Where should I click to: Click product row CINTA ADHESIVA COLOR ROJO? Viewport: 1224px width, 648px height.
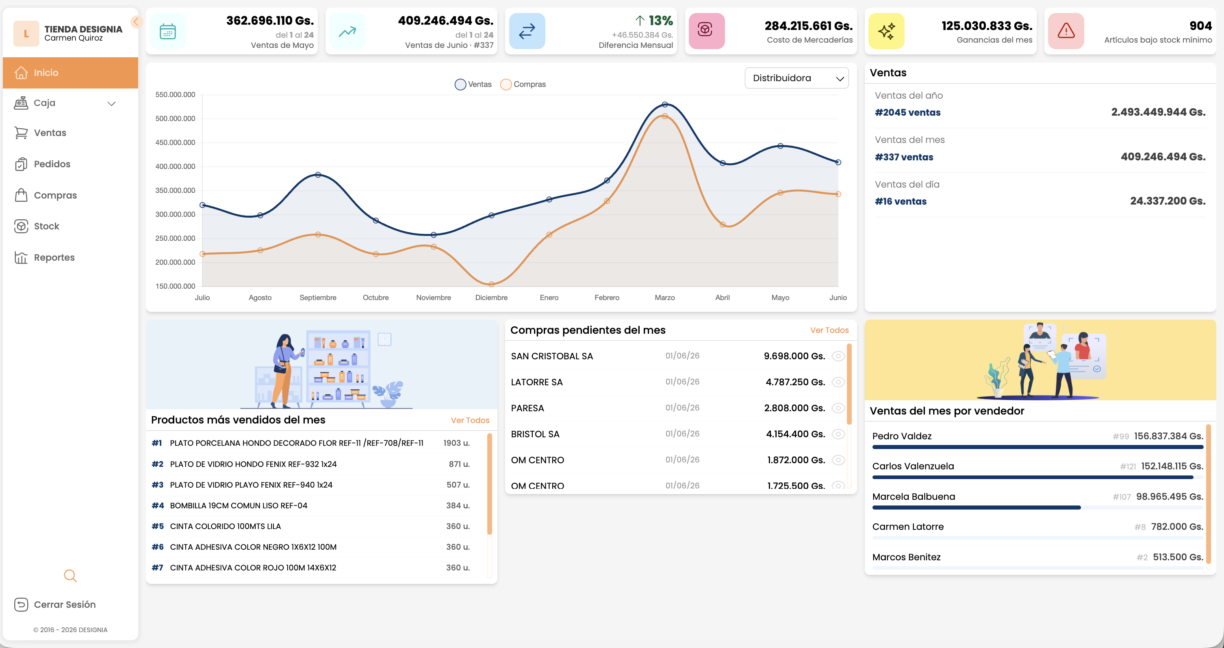tap(310, 568)
